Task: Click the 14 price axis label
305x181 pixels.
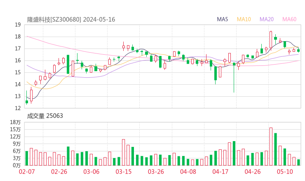Action: click(x=18, y=84)
